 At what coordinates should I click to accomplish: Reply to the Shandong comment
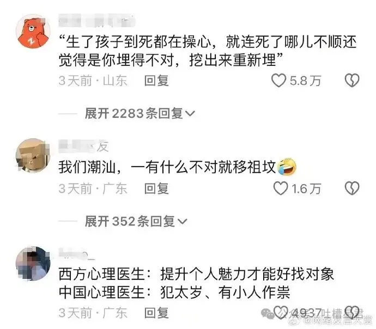[x=156, y=81]
